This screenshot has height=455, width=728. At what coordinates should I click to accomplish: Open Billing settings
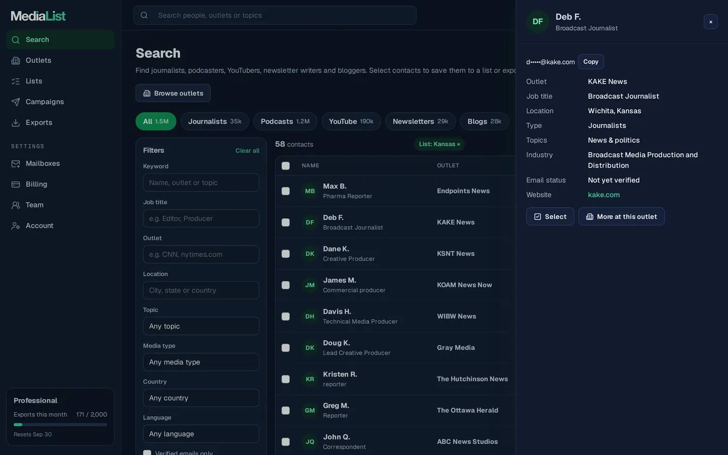click(x=60, y=184)
